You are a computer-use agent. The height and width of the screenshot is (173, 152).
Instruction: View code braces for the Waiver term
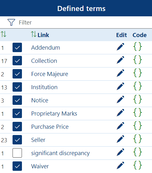[138, 165]
